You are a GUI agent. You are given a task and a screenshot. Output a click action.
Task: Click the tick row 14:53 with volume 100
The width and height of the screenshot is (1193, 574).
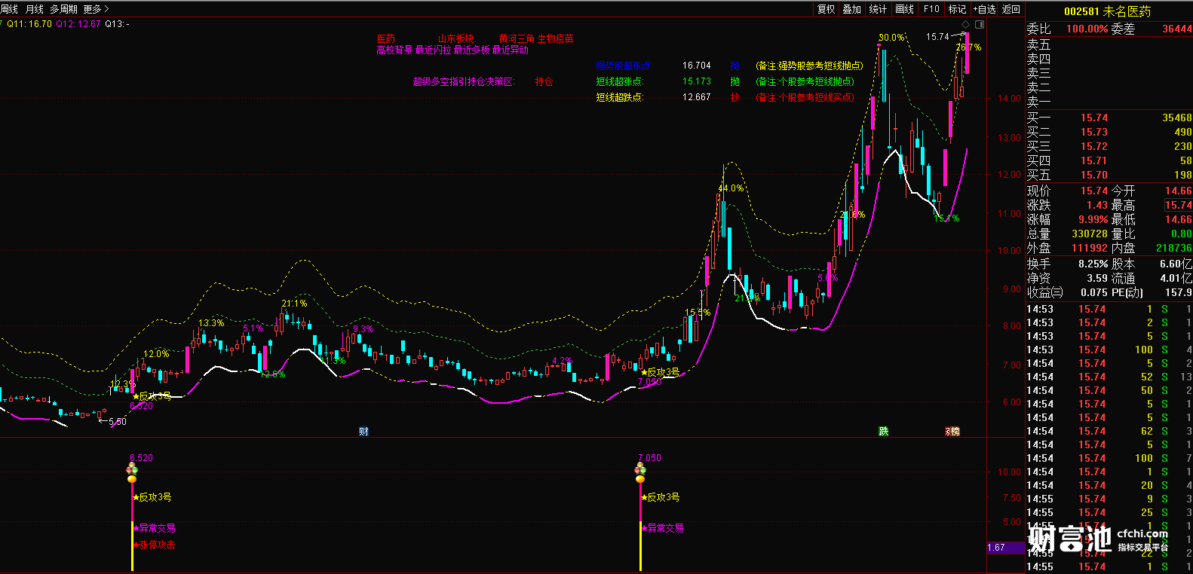[x=1109, y=350]
